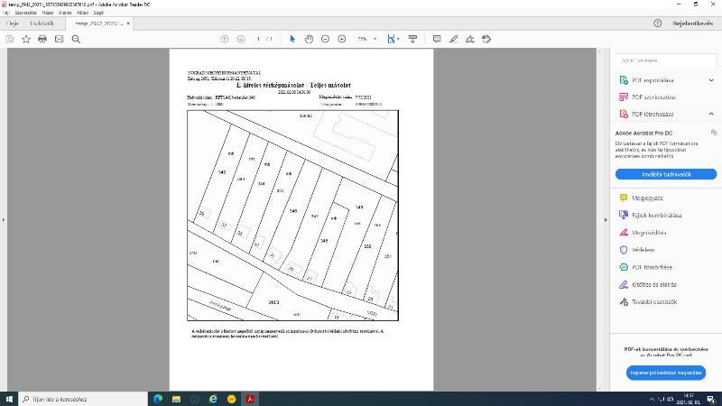Viewport: 722px width, 406px height.
Task: Go to next page arrow
Action: tap(241, 39)
